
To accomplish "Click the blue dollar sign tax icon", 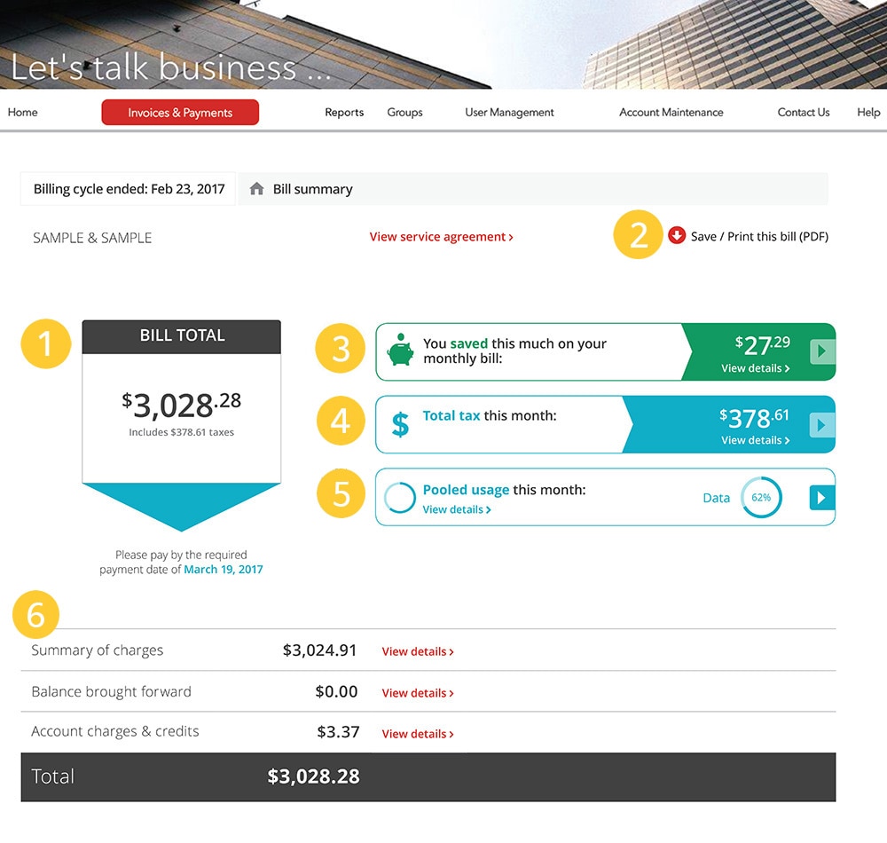I will [x=400, y=424].
